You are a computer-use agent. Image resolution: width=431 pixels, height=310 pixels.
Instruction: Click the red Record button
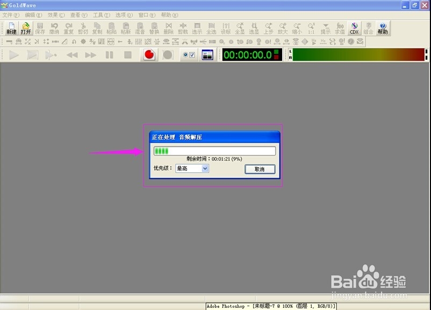[x=149, y=55]
